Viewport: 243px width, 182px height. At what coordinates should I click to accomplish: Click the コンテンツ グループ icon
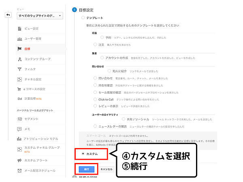point(20,59)
